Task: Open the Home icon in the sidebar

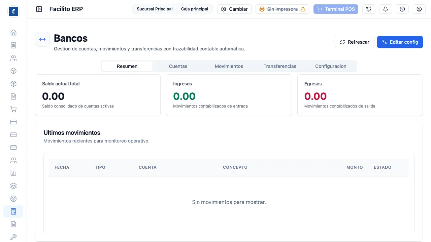Action: (x=13, y=33)
